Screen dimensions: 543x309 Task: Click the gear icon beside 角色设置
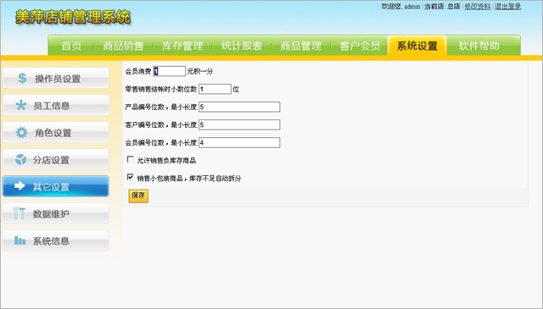tap(21, 132)
